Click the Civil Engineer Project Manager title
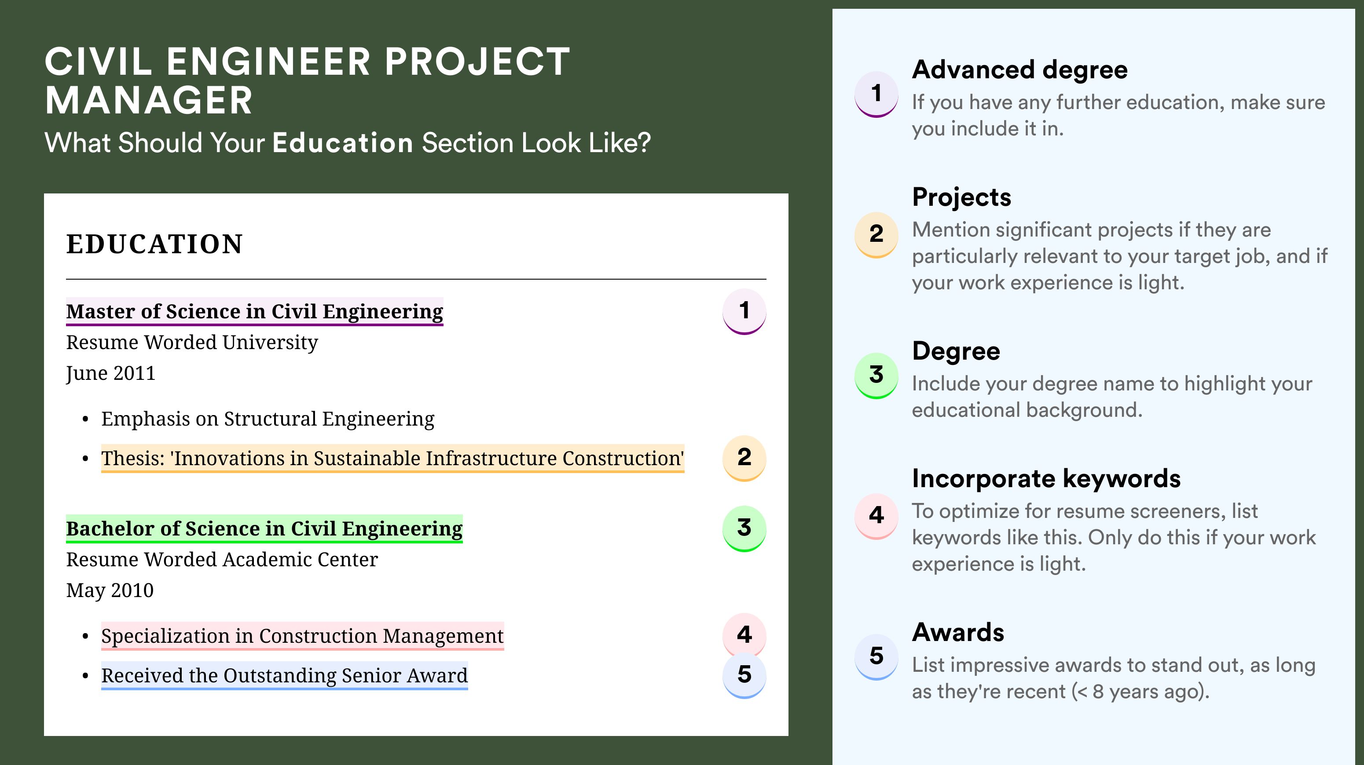This screenshot has width=1364, height=765. tap(307, 81)
